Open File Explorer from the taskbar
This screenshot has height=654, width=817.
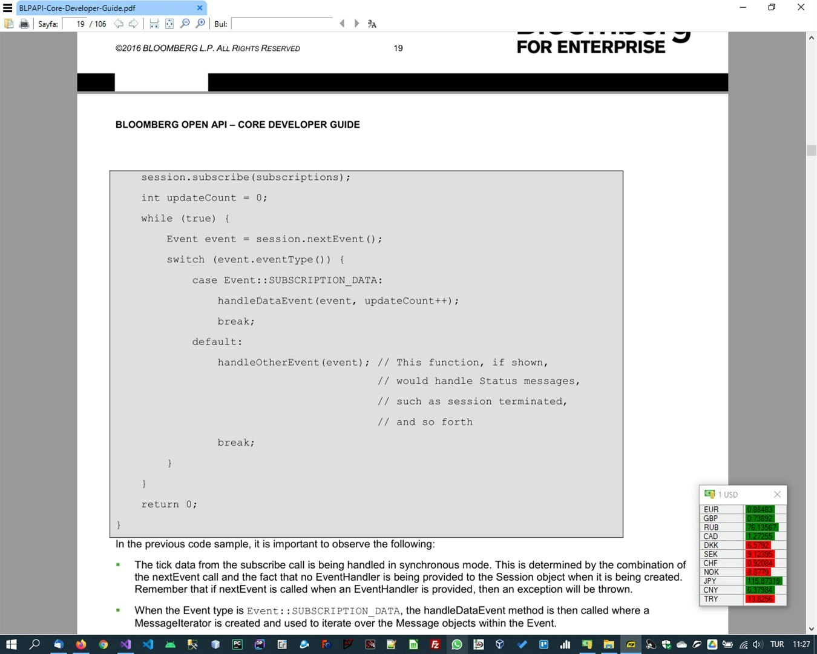tap(608, 644)
